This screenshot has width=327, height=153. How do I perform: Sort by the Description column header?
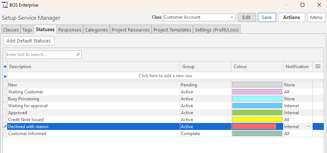tap(94, 67)
